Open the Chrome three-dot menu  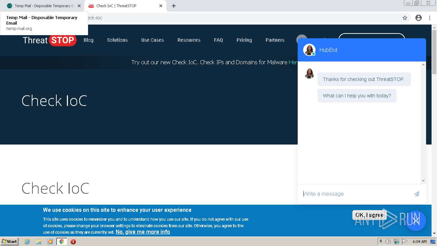429,18
